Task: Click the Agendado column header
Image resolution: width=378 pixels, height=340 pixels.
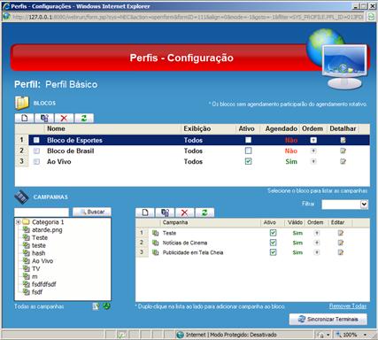Action: (281, 128)
